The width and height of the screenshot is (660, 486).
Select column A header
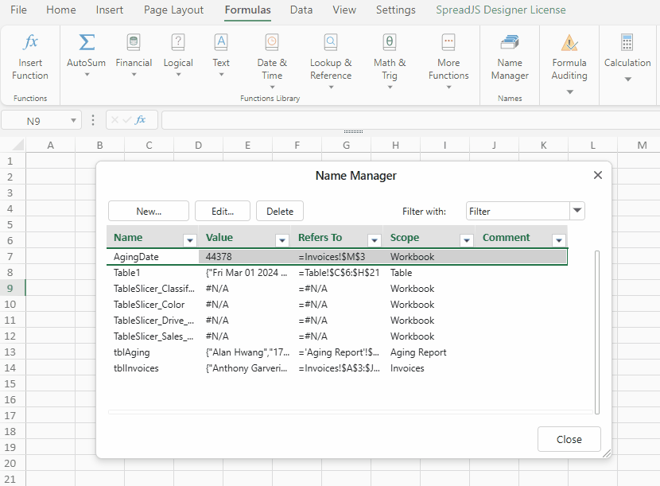(51, 146)
